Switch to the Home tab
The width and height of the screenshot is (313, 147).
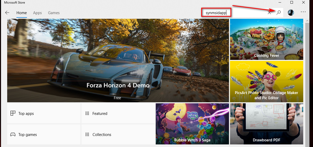[22, 13]
